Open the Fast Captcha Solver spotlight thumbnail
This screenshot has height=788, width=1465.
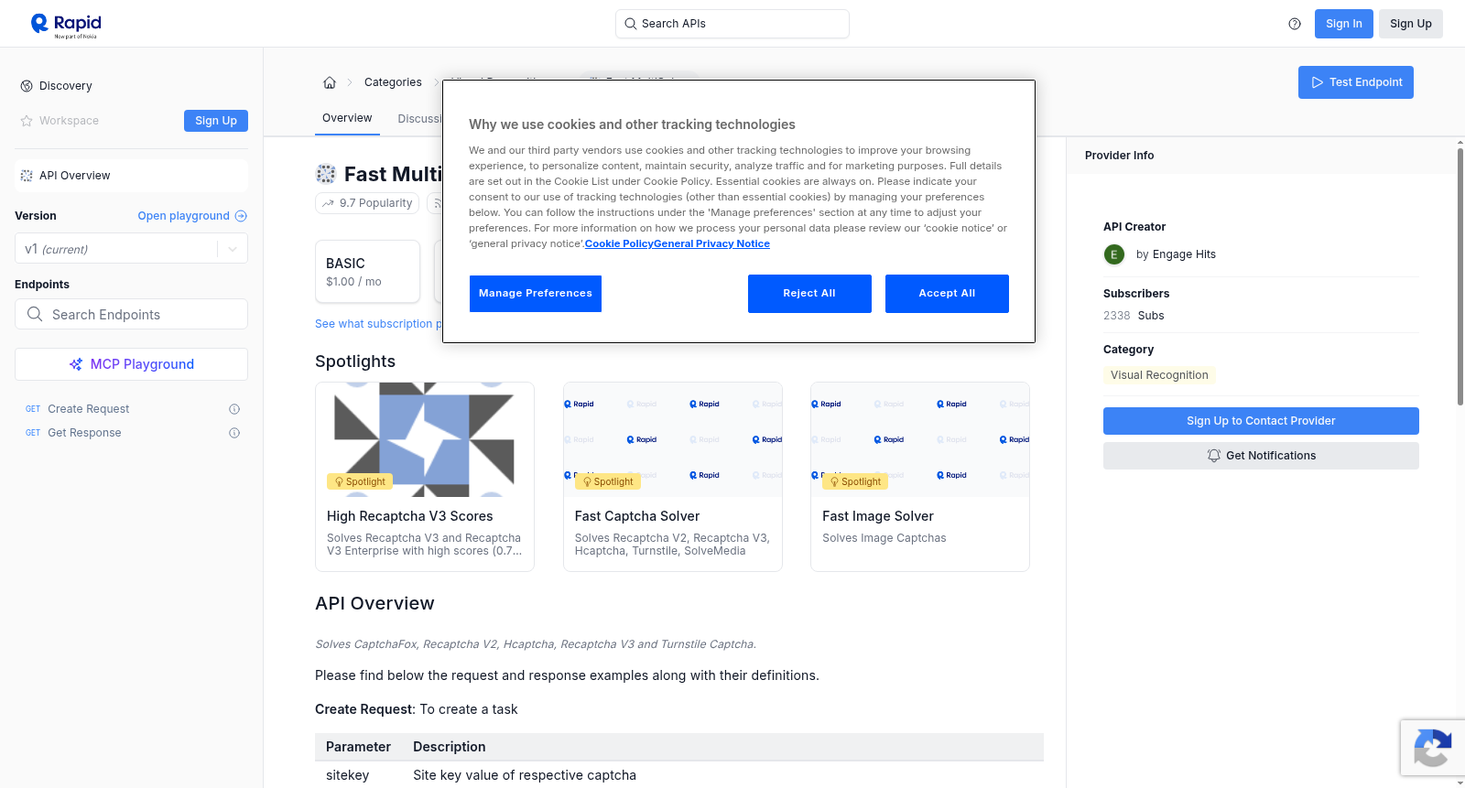tap(673, 439)
